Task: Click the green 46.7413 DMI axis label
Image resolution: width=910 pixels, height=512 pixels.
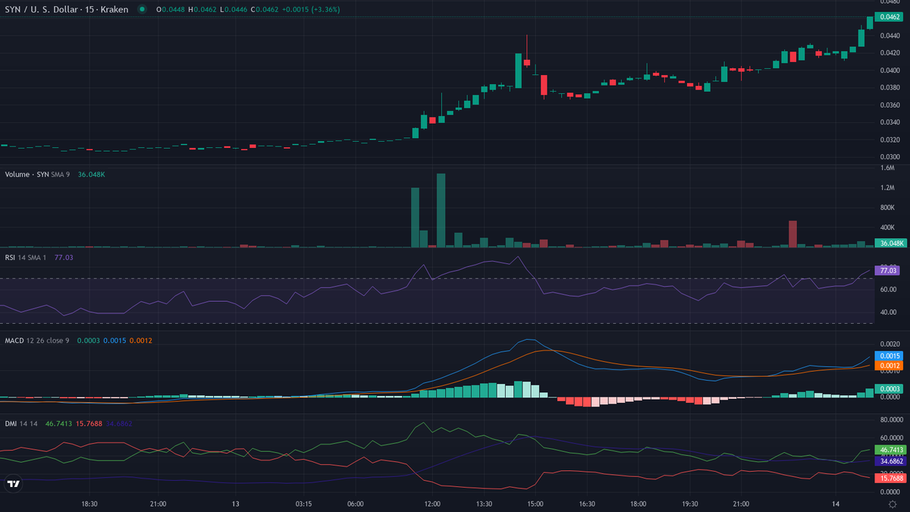Action: pyautogui.click(x=890, y=450)
